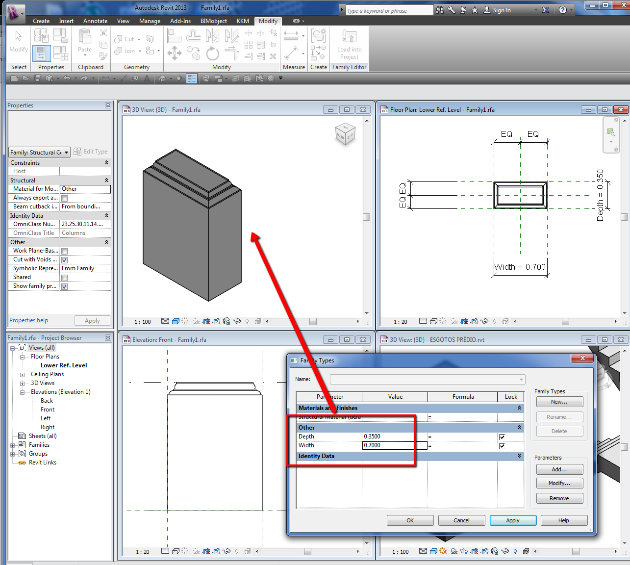The image size is (630, 565).
Task: Open the Annotate ribbon tab
Action: [x=95, y=21]
